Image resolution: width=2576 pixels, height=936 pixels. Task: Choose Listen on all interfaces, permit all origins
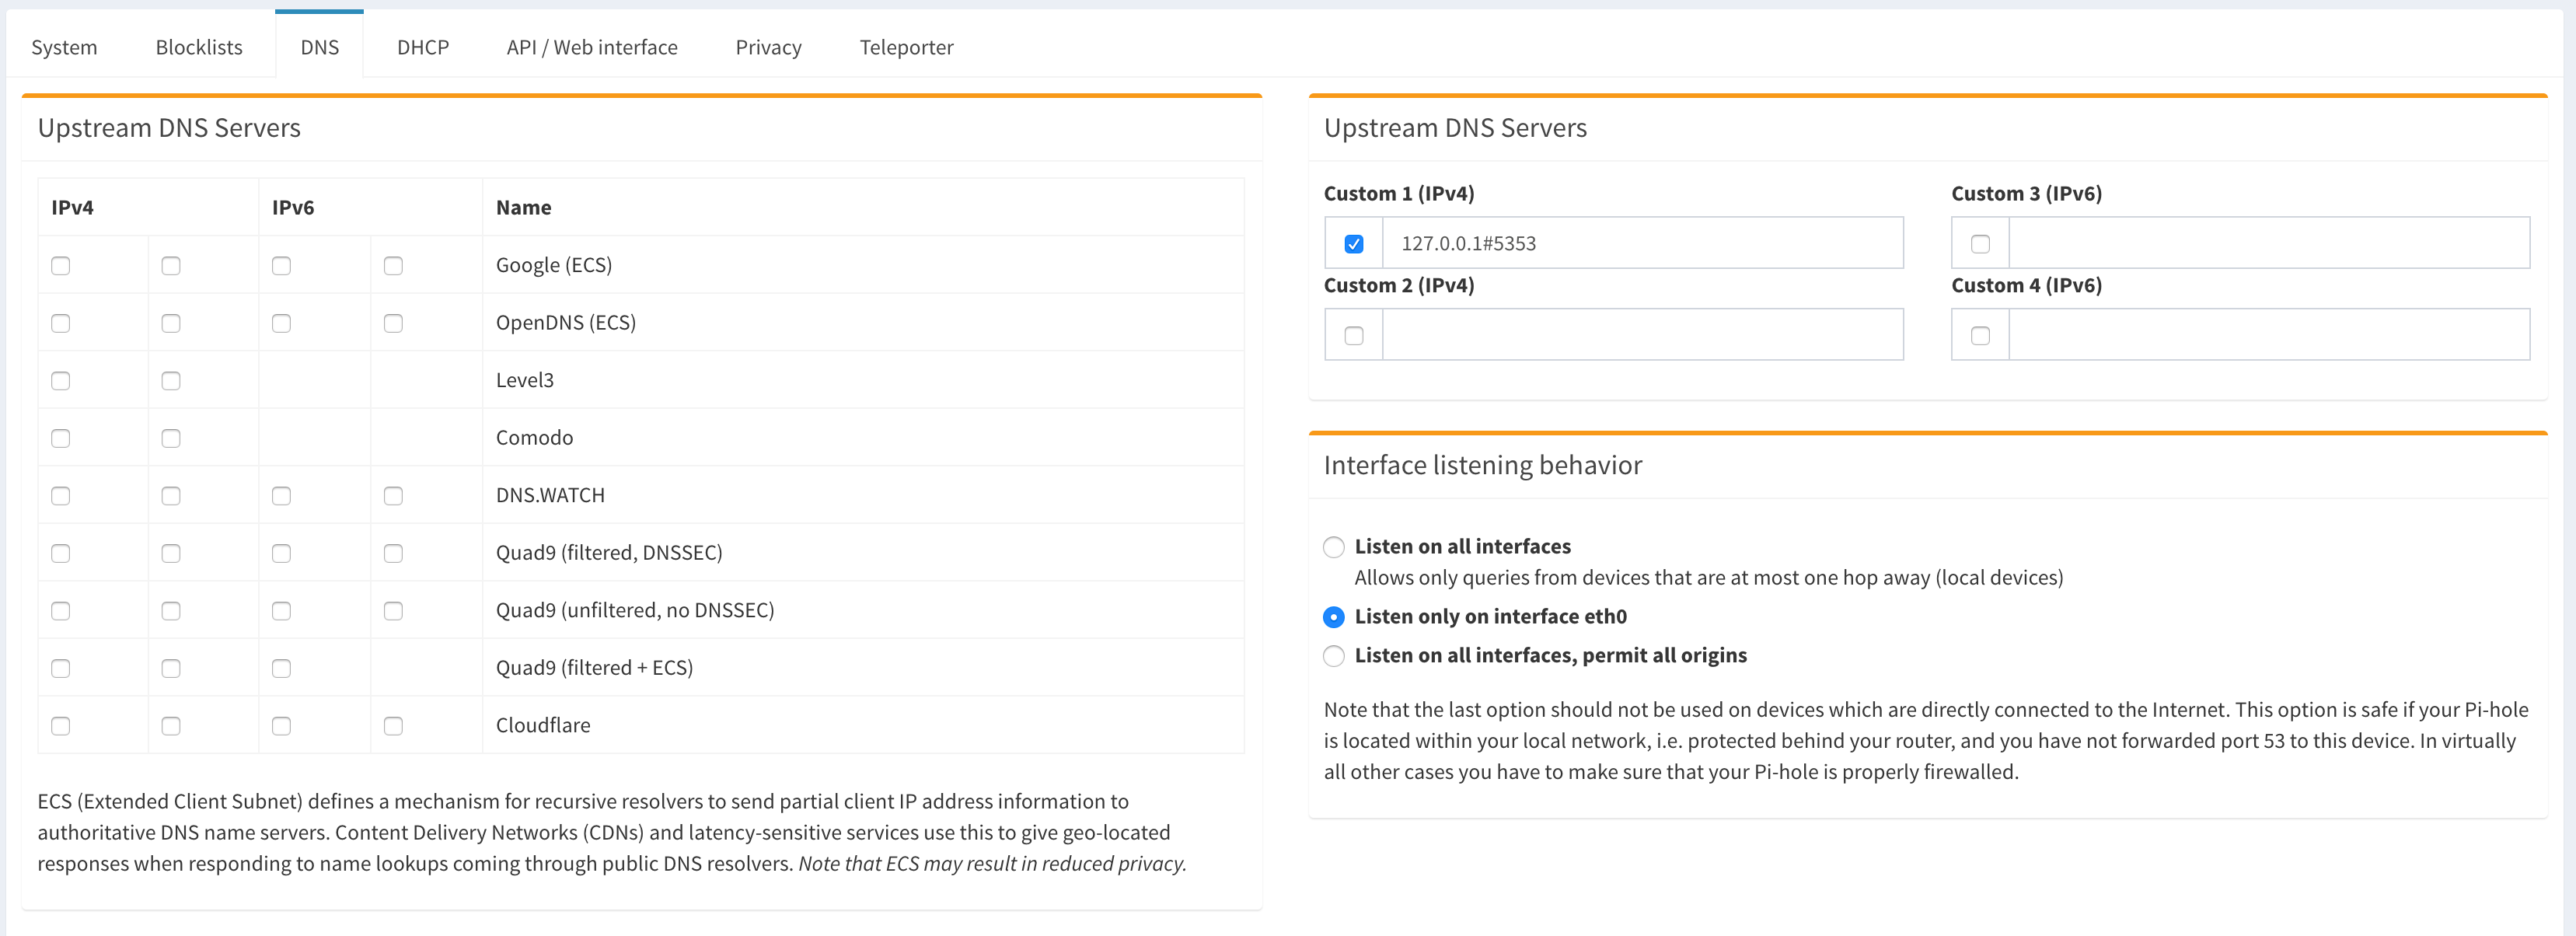point(1334,656)
